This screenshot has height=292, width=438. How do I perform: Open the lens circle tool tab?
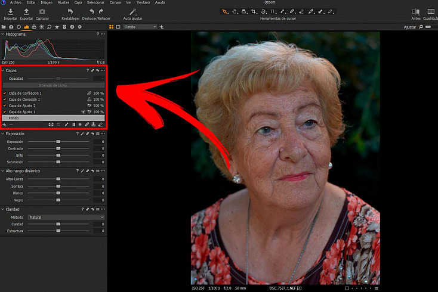pyautogui.click(x=18, y=27)
